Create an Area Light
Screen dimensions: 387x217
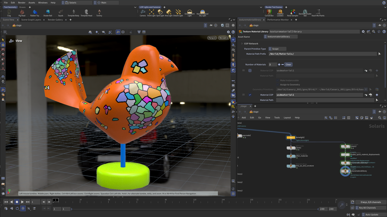(169, 13)
